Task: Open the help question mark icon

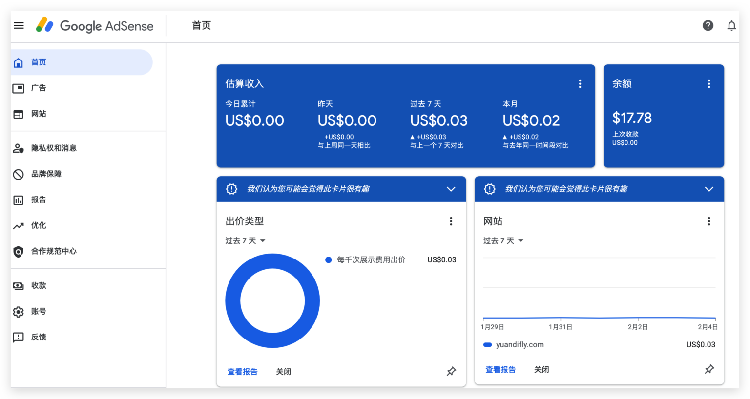Action: [708, 25]
